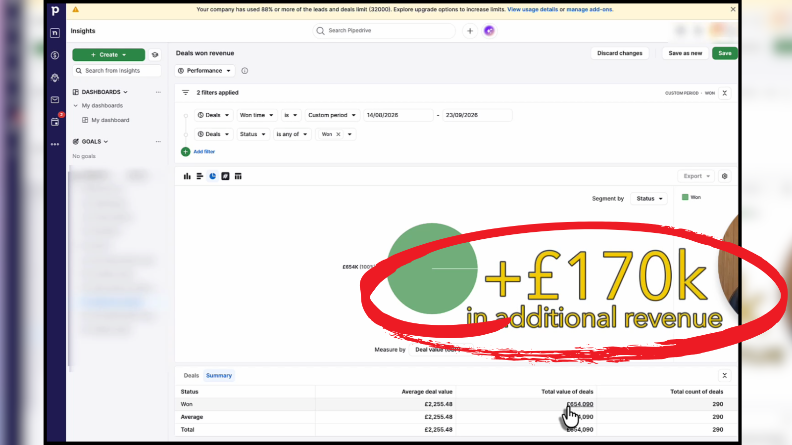Collapse My dashboards tree
This screenshot has height=445, width=792.
tap(76, 106)
